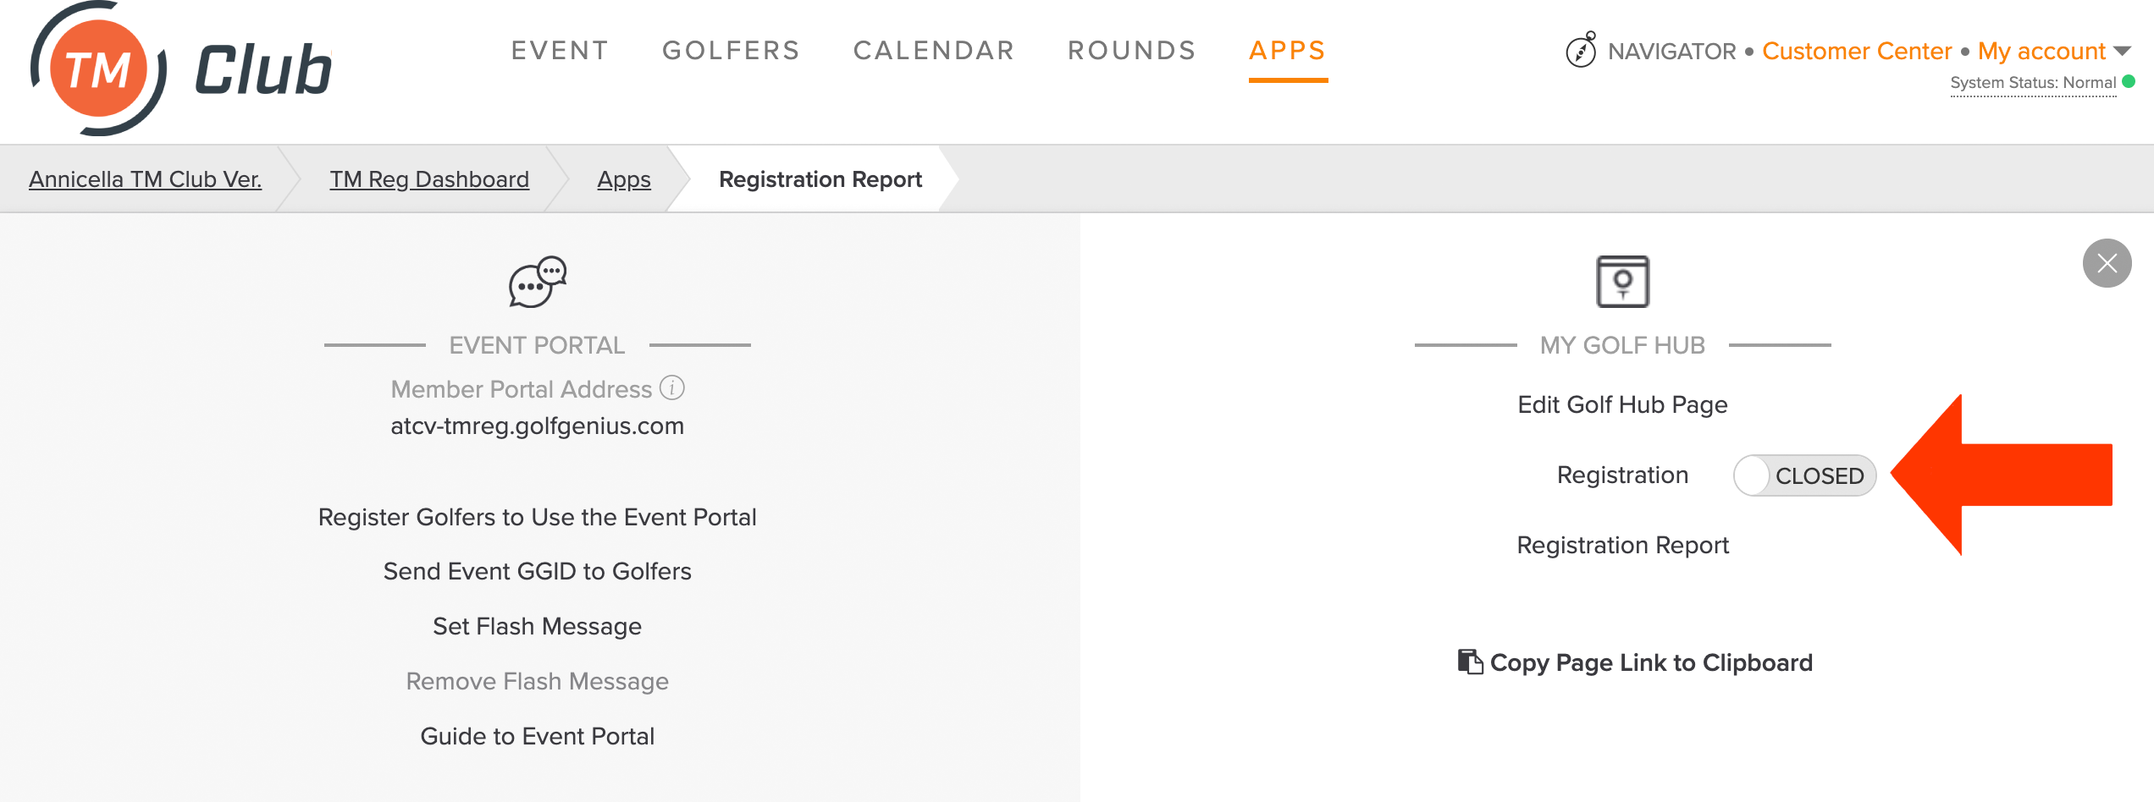2154x802 pixels.
Task: Click Set Flash Message
Action: [537, 626]
